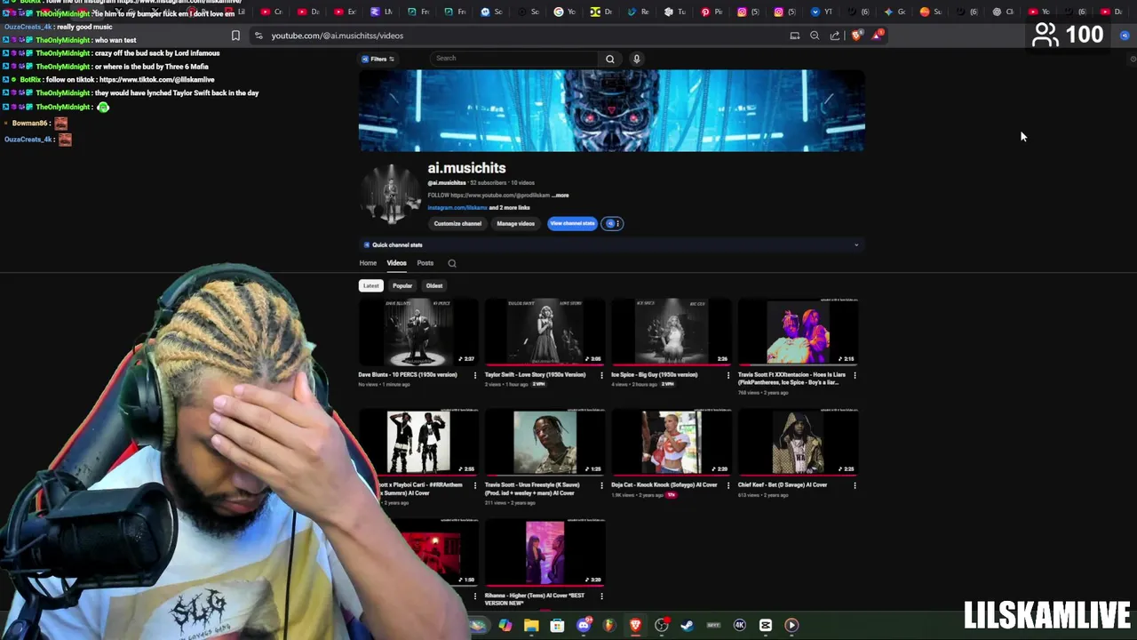Click the screen cast icon in address bar

tap(795, 36)
